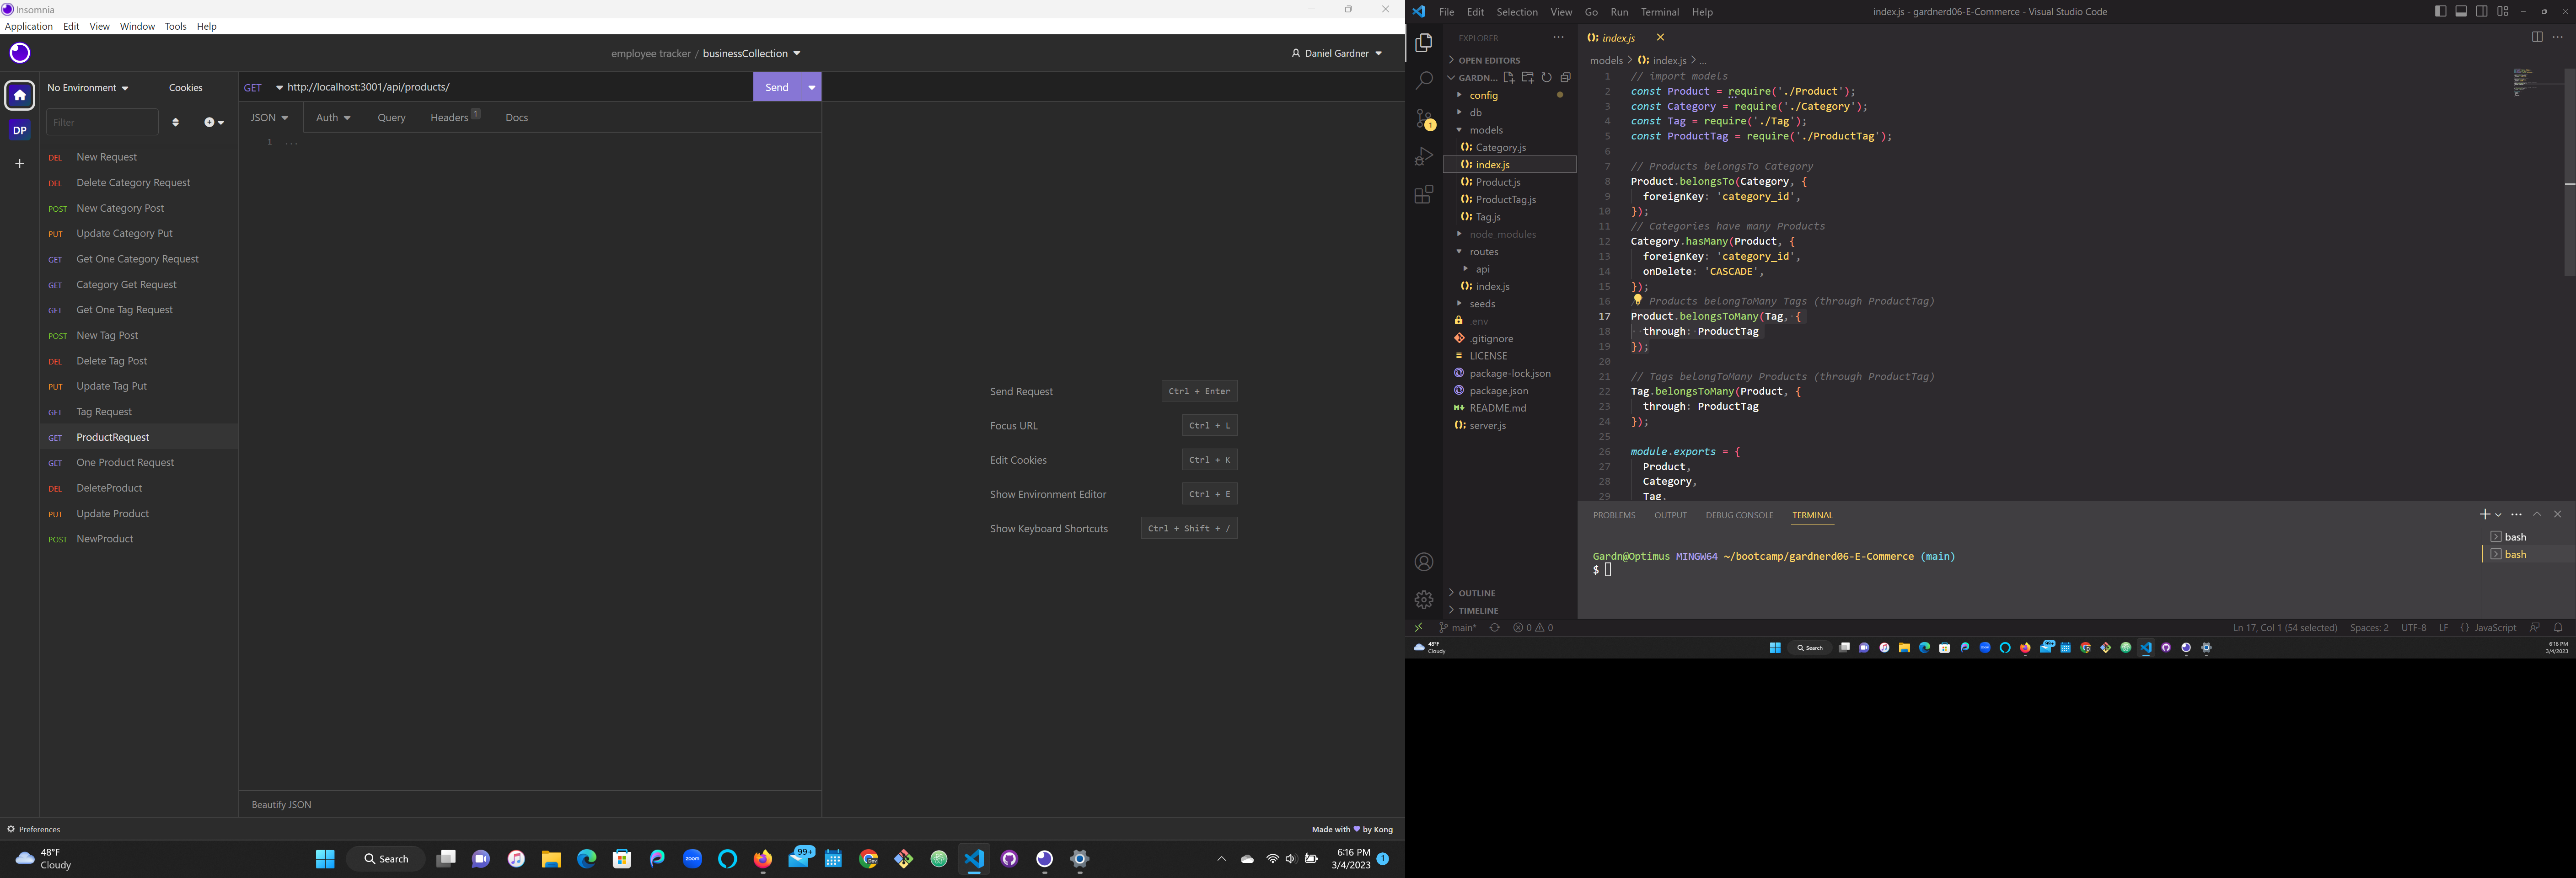Open Send options dropdown arrow

click(812, 87)
